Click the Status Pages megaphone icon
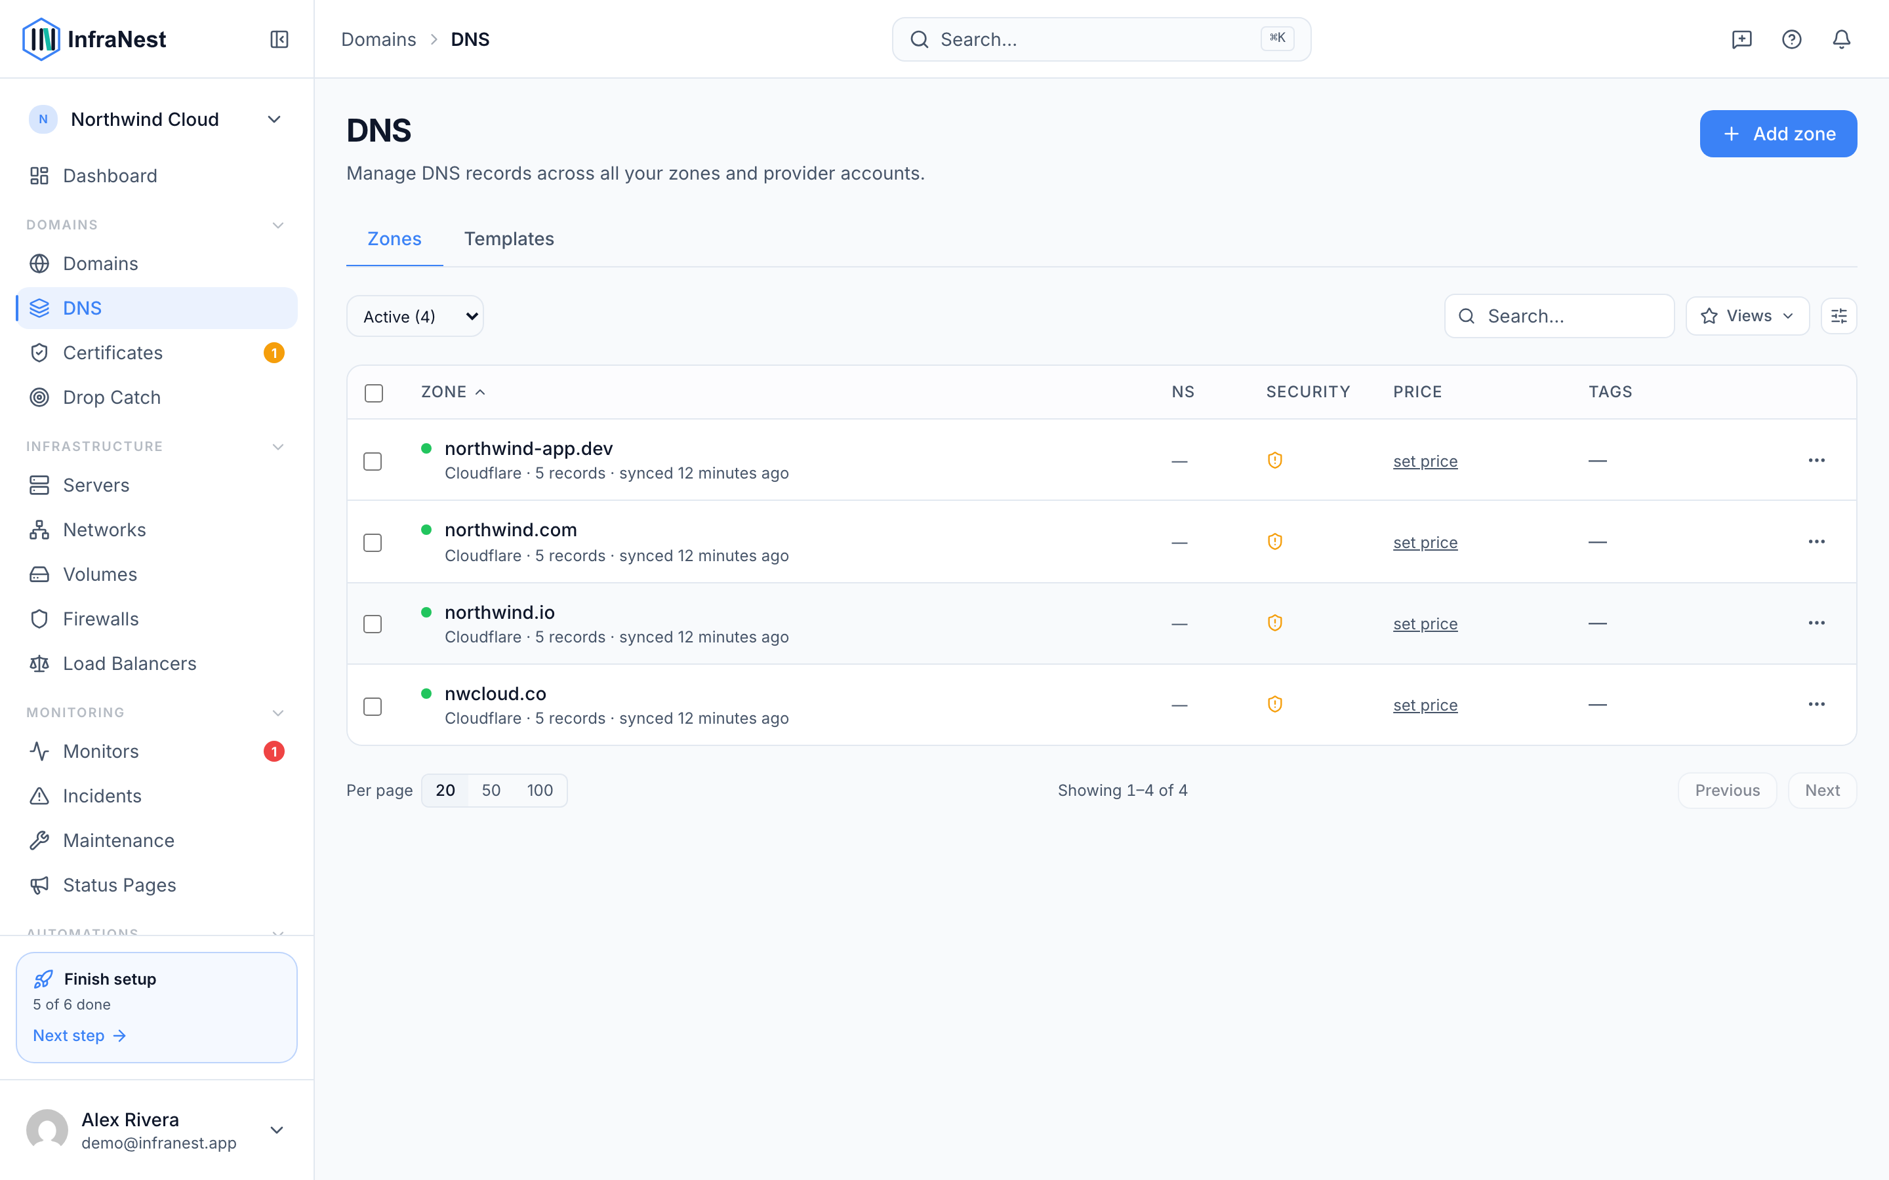Viewport: 1889px width, 1180px height. 39,885
